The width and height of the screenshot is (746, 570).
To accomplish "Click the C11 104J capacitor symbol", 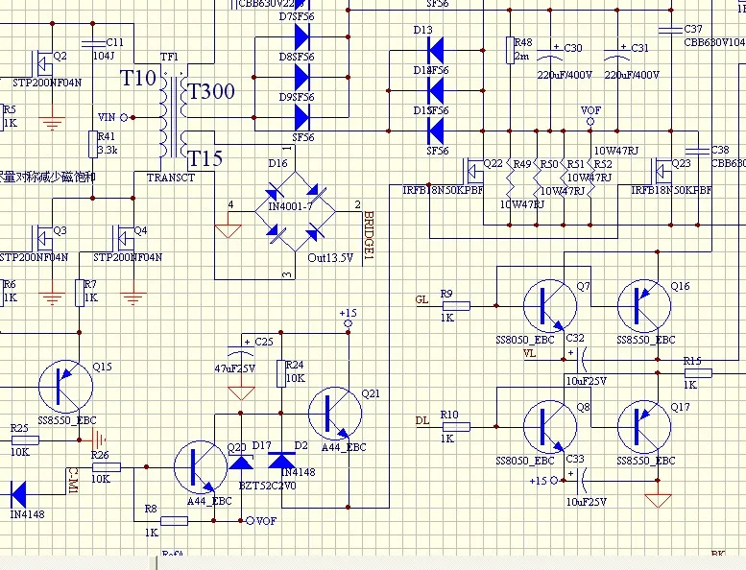I will [93, 44].
